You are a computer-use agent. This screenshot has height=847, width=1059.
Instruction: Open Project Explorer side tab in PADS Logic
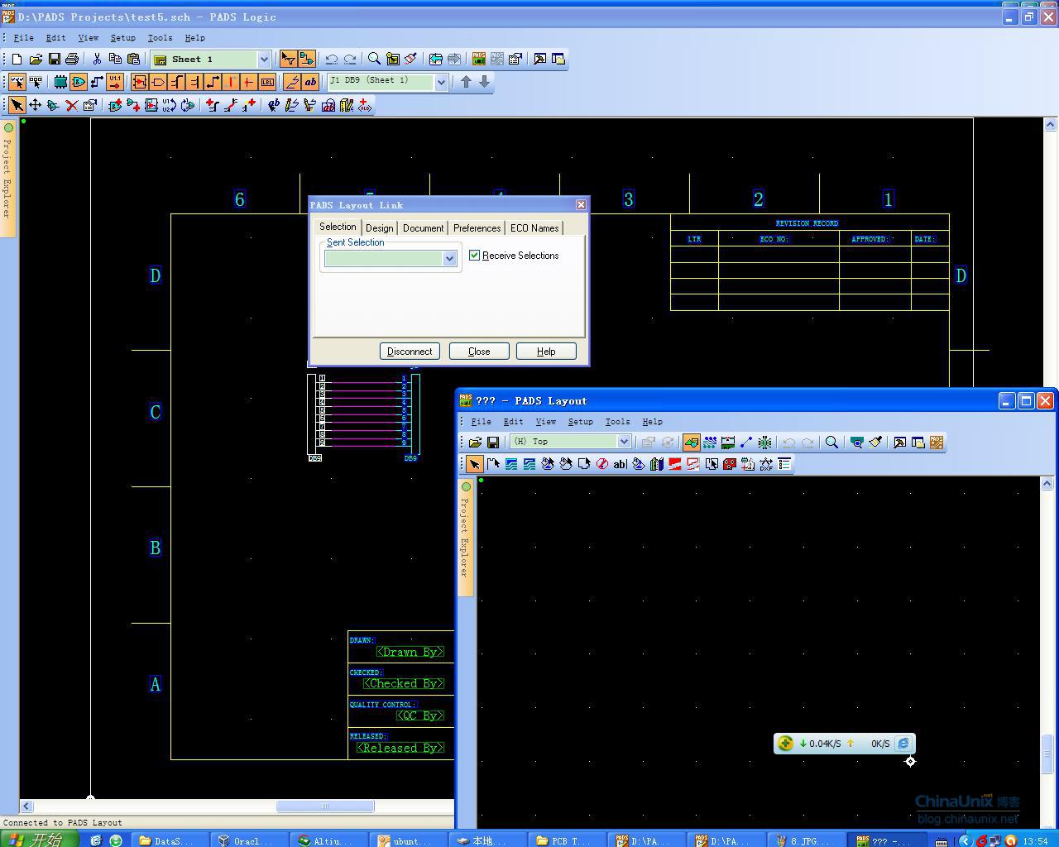[x=7, y=178]
